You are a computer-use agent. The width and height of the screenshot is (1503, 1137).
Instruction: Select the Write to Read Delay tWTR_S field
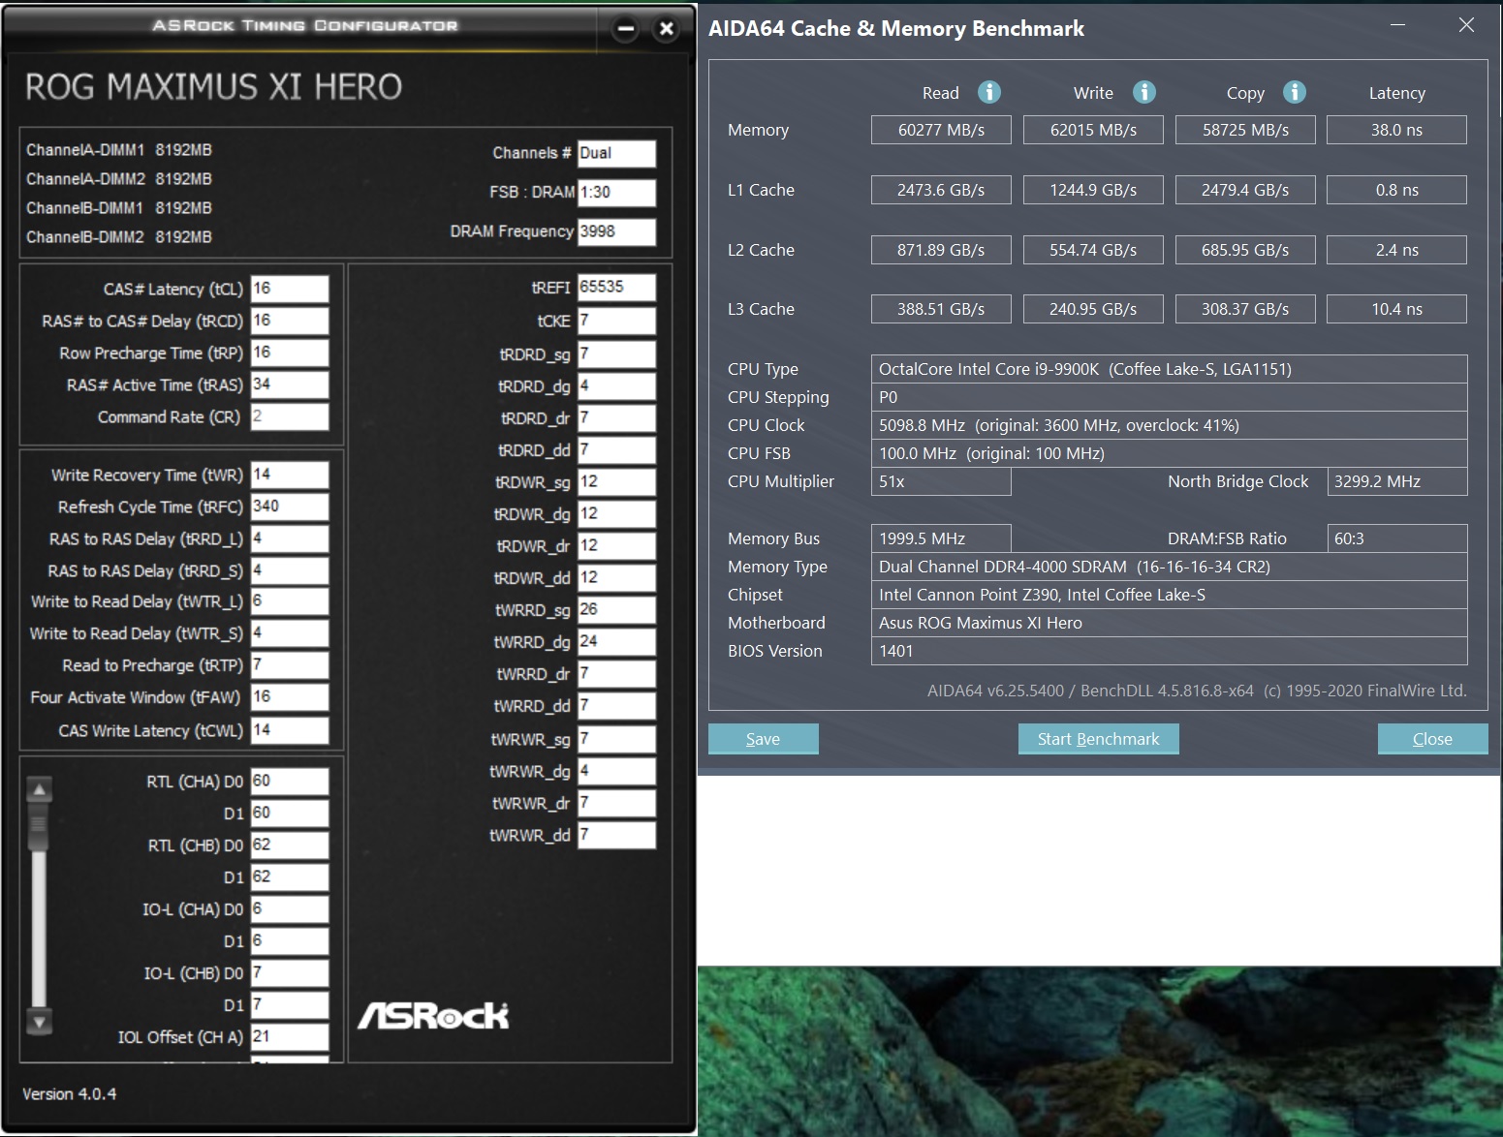[x=290, y=633]
